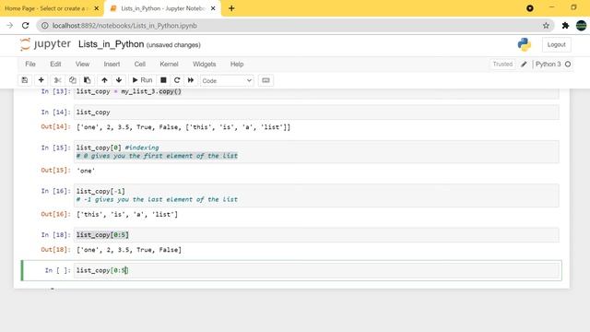Run the selected cell
The height and width of the screenshot is (332, 590).
[142, 80]
